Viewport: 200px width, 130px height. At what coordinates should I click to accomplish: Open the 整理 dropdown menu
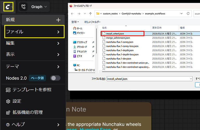pos(75,22)
